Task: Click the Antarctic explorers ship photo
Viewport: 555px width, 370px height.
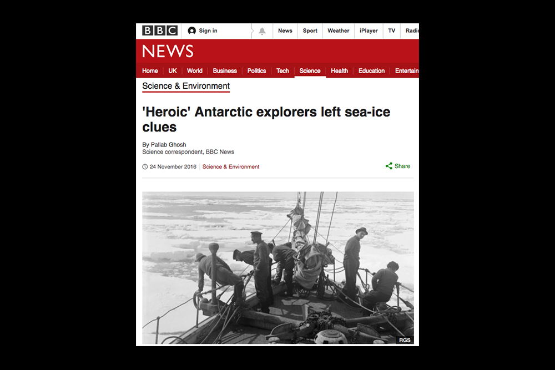Action: tap(278, 268)
